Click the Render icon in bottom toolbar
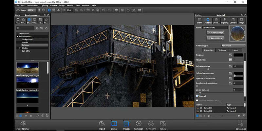 [x=163, y=124]
